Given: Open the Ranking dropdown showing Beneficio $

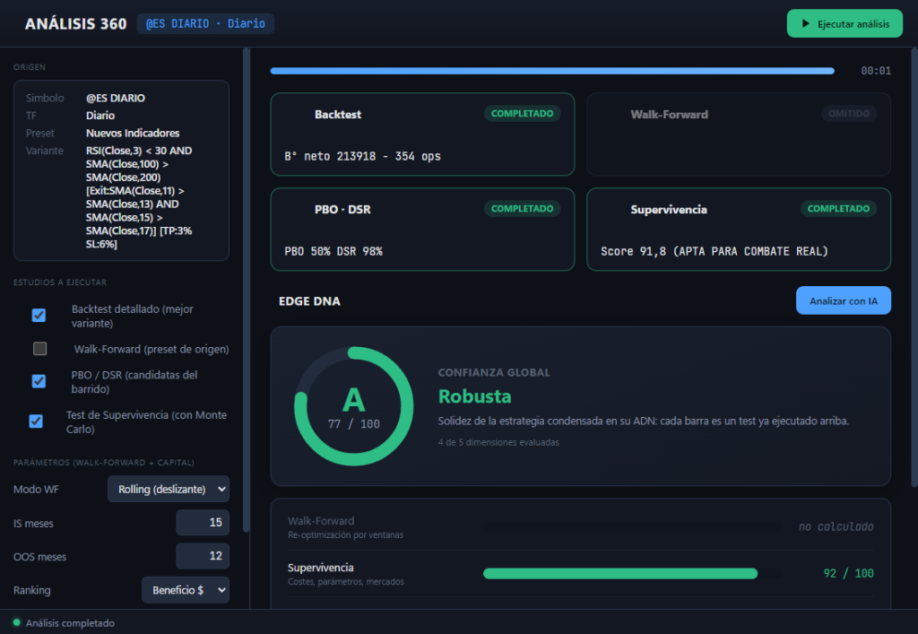Looking at the screenshot, I should point(186,590).
